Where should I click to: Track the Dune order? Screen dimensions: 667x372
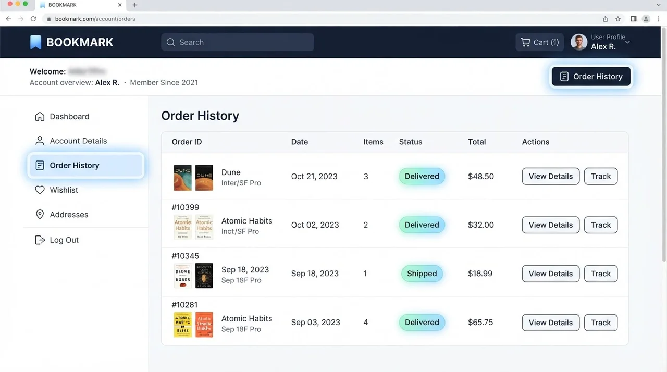[x=601, y=176]
